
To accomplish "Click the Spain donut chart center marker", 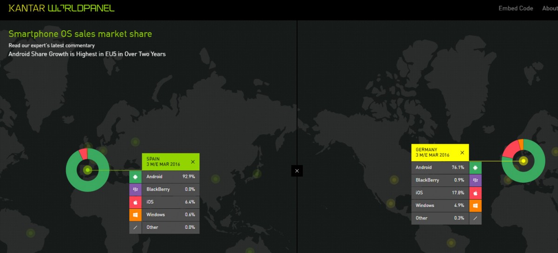I will 87,170.
